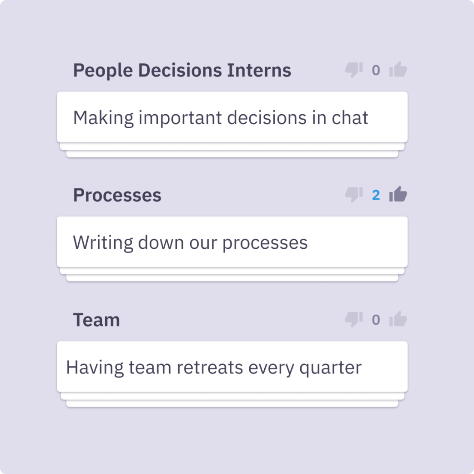Viewport: 474px width, 474px height.
Task: Select the People Decisions Interns group title
Action: tap(182, 71)
